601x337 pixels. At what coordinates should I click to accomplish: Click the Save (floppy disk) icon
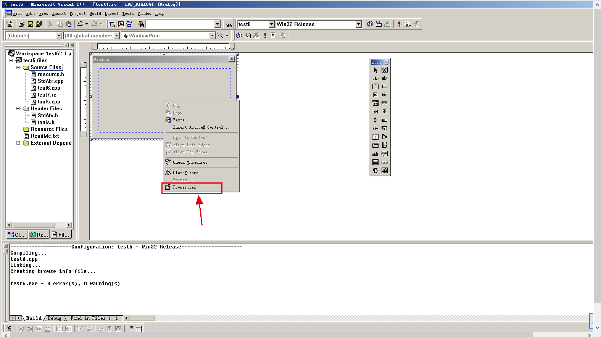(x=30, y=24)
